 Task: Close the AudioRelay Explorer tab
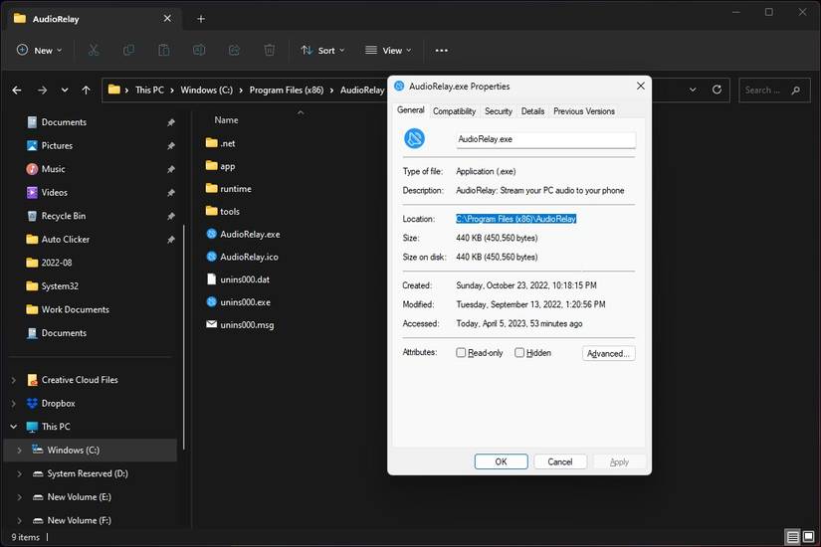pyautogui.click(x=167, y=18)
